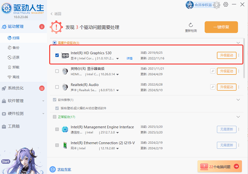The width and height of the screenshot is (248, 174).
Task: Click the 求助专家 expert help icon
Action: tap(52, 169)
